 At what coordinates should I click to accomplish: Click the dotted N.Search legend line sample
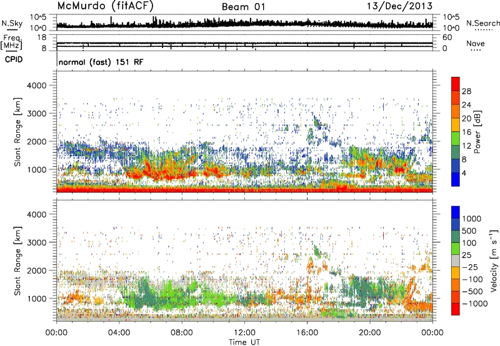(484, 30)
